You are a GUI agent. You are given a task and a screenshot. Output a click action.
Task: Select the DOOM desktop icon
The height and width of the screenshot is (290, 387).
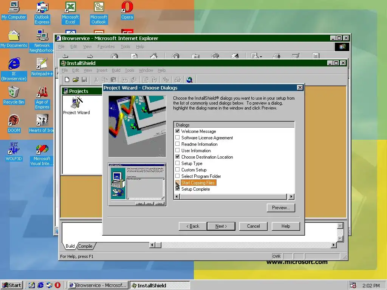click(x=14, y=124)
